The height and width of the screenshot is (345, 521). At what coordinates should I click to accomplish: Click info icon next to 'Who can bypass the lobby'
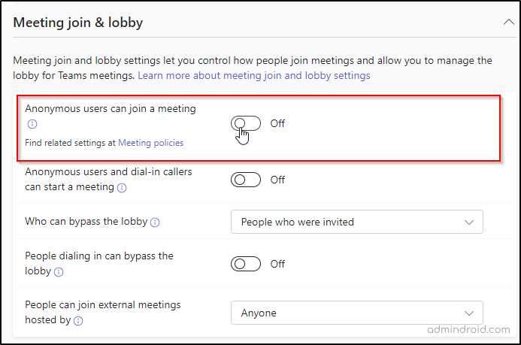coord(155,222)
